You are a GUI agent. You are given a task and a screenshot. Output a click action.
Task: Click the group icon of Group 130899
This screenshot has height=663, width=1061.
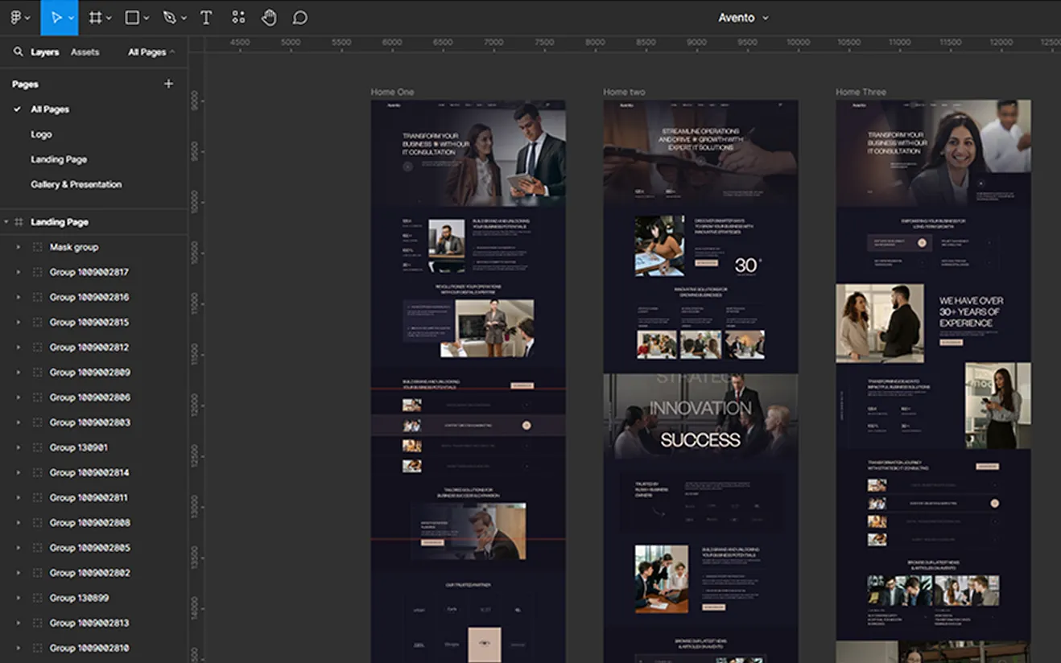click(x=37, y=598)
